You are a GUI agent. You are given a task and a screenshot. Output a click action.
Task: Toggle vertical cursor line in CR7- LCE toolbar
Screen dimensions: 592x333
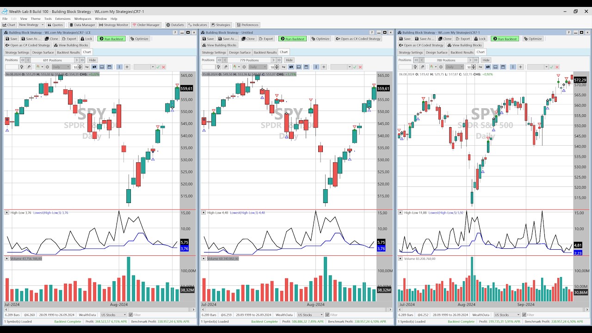click(x=119, y=67)
